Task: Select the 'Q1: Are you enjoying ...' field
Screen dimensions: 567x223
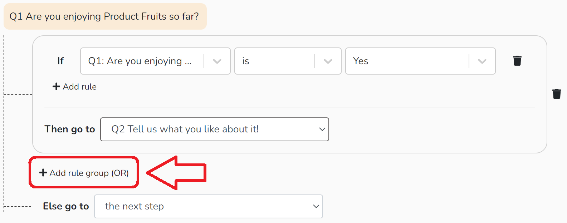Action: coord(155,61)
